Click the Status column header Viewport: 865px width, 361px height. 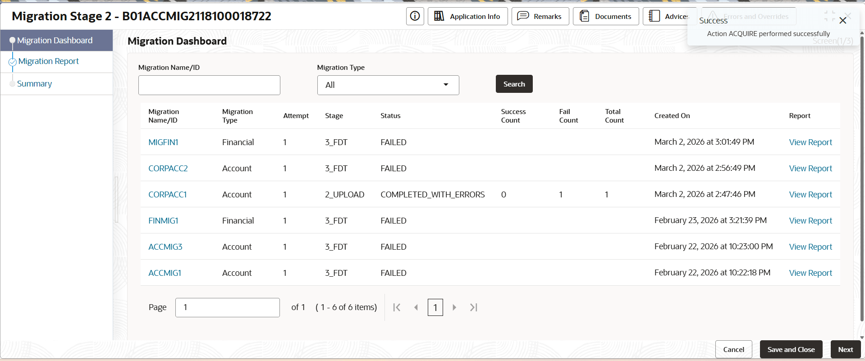pos(390,116)
